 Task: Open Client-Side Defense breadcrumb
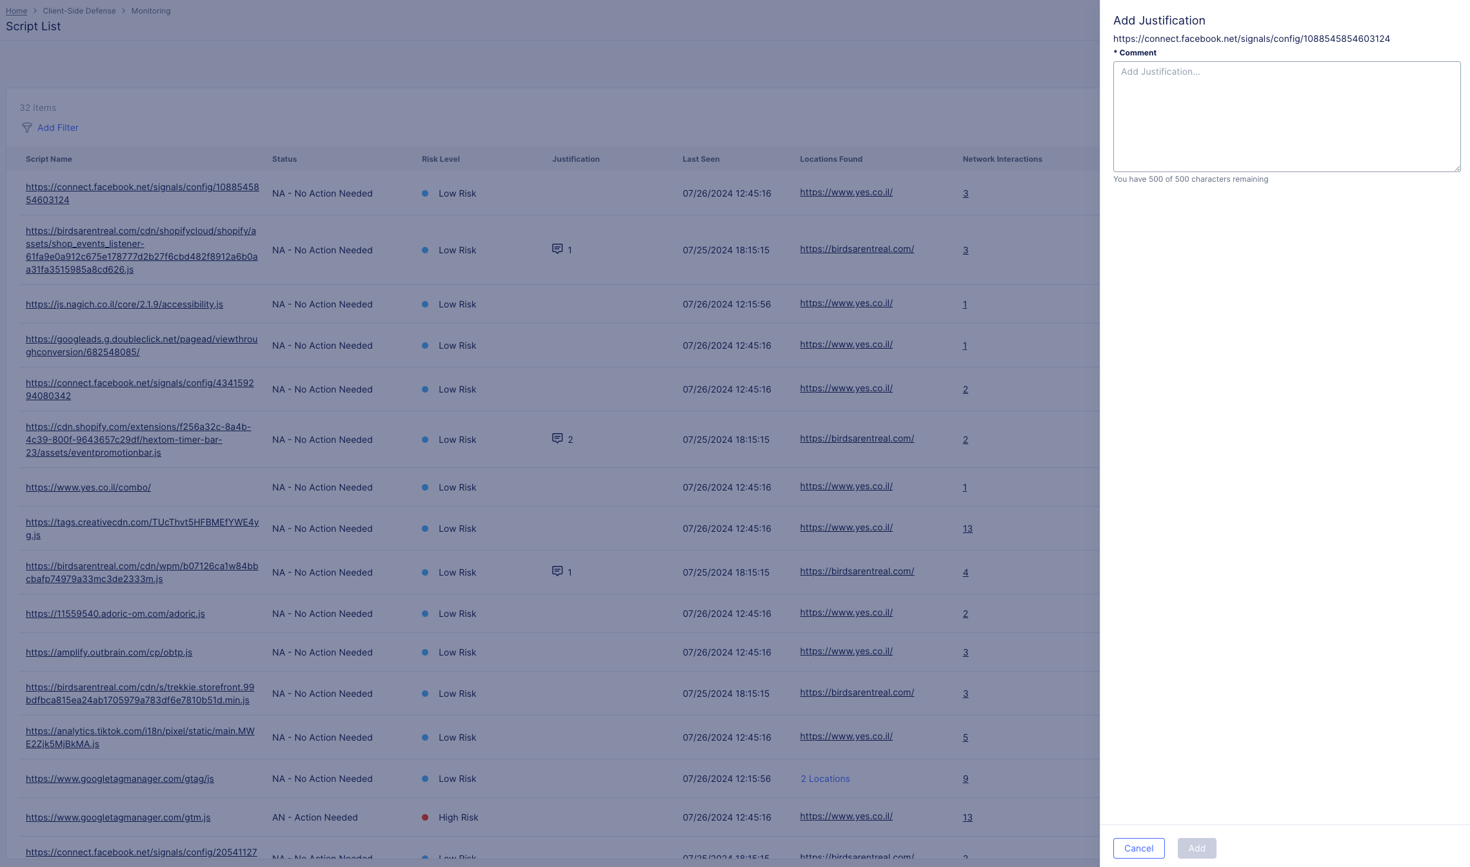pyautogui.click(x=79, y=11)
